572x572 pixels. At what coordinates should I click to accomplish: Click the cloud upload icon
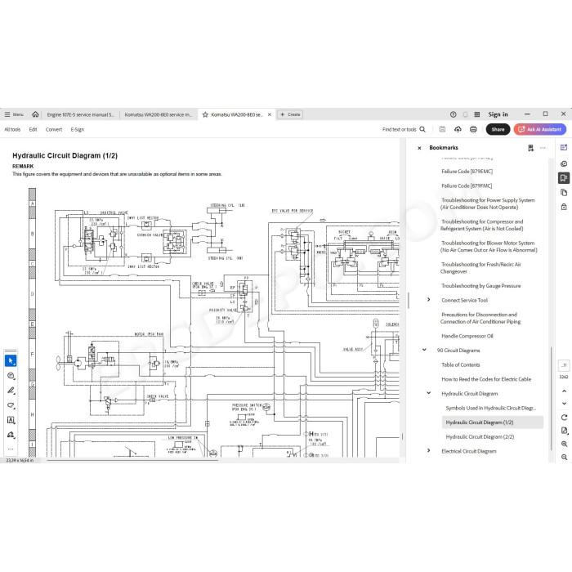pyautogui.click(x=458, y=129)
